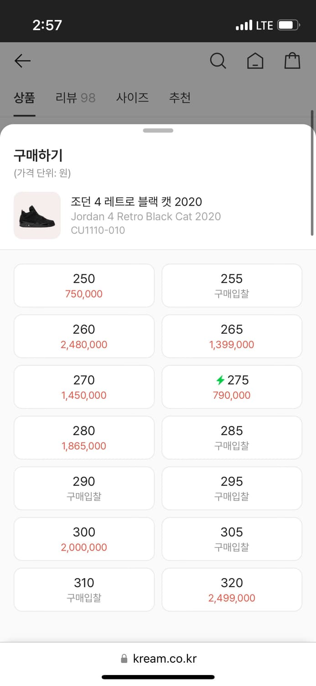The height and width of the screenshot is (686, 316).
Task: Tap the battery indicator in the status bar
Action: [x=289, y=25]
